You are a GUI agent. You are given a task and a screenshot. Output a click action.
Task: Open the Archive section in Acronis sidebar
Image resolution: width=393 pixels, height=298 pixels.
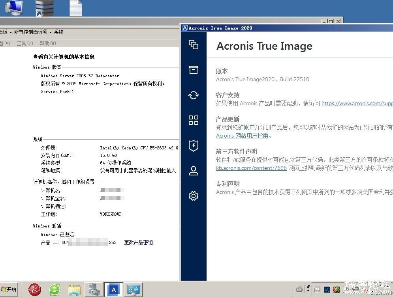tap(194, 70)
